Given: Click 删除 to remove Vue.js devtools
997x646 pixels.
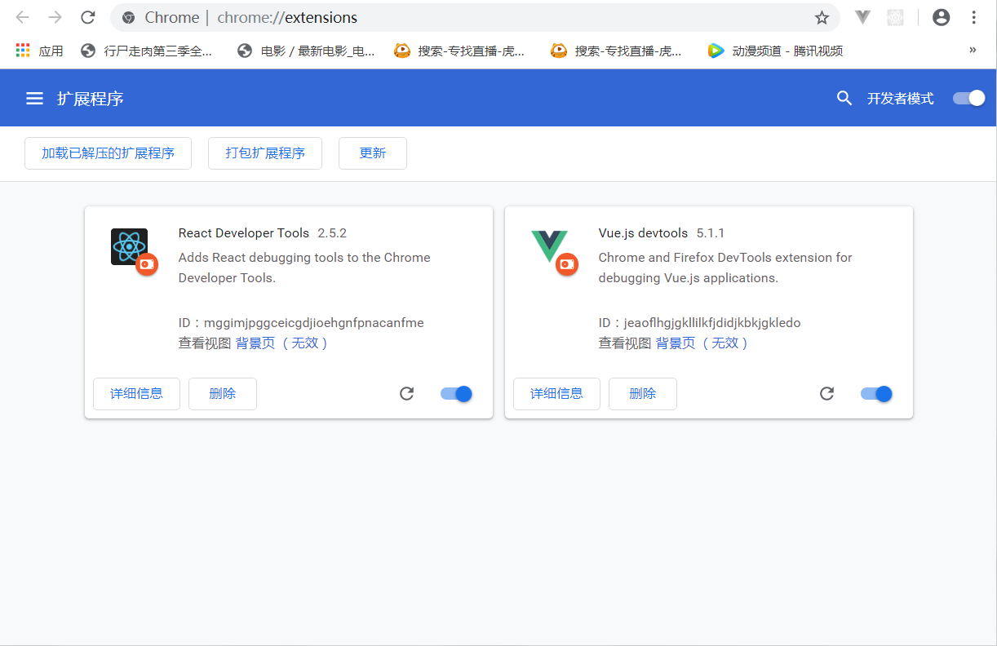Looking at the screenshot, I should point(643,394).
